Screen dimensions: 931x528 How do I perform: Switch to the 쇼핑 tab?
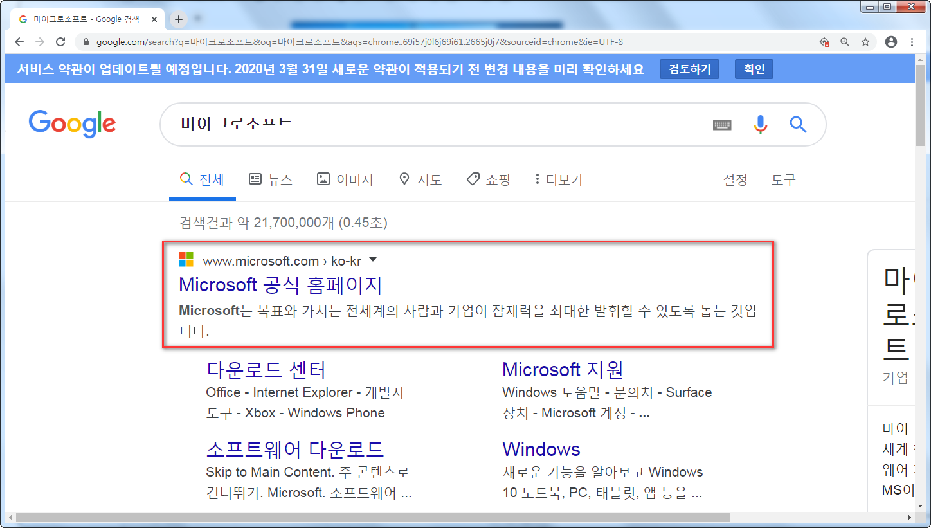point(489,179)
